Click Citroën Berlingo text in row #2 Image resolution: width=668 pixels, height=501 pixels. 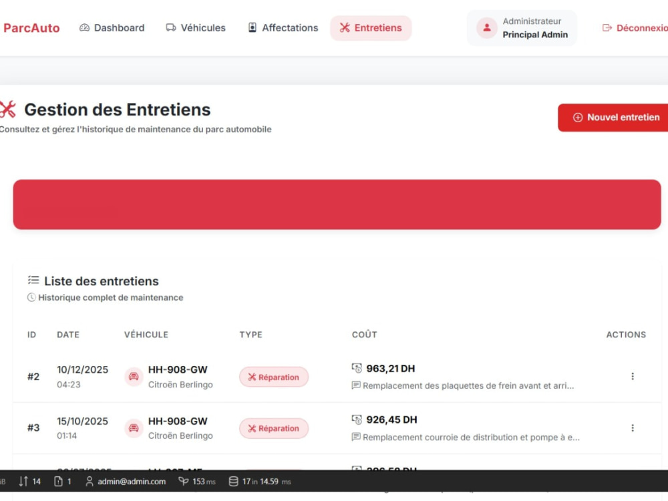(x=180, y=384)
